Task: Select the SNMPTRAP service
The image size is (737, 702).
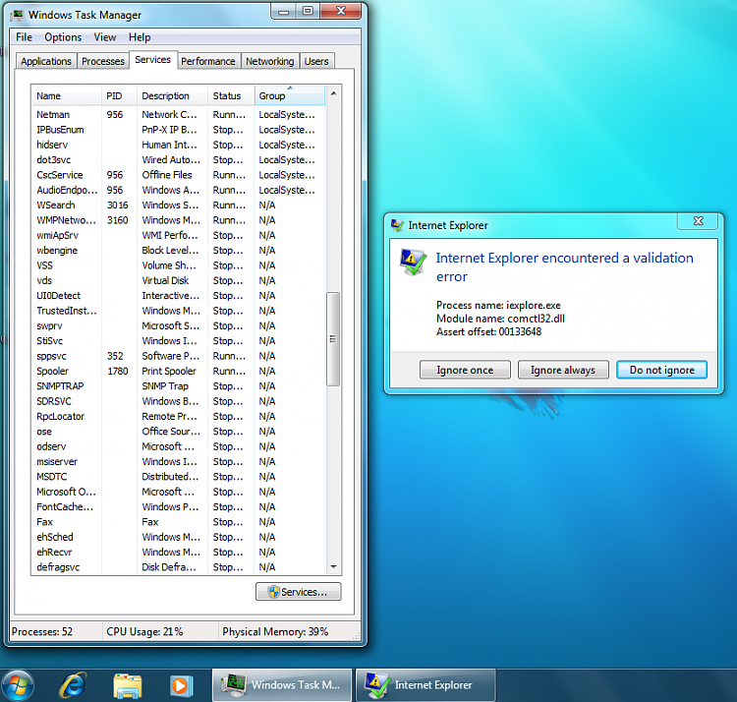Action: click(179, 386)
